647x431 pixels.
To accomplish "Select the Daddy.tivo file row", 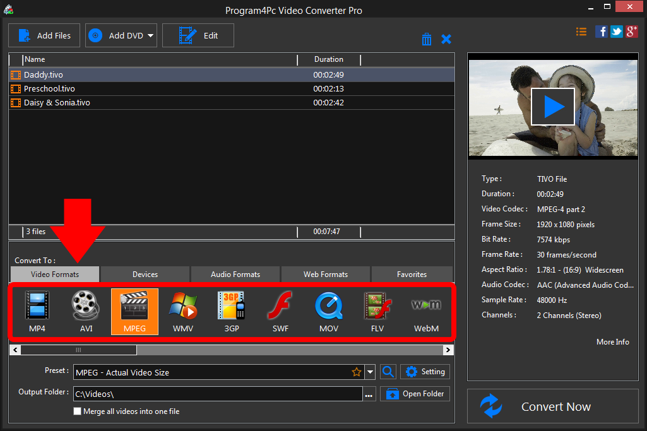I will pos(232,75).
